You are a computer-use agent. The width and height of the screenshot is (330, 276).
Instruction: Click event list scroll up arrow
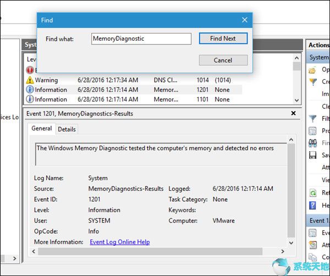[297, 58]
